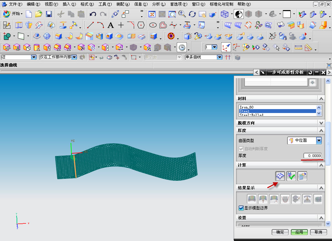332x241 pixels.
Task: Click the Cut scissors icon
Action: (61, 14)
